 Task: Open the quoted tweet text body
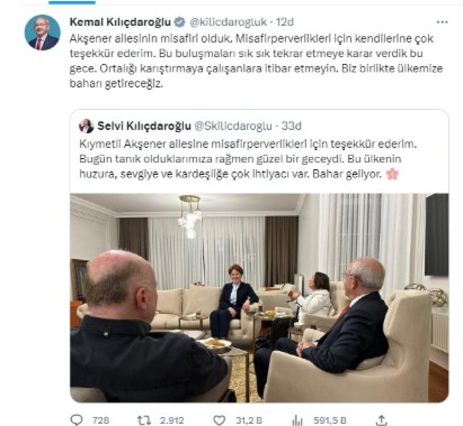click(x=248, y=159)
